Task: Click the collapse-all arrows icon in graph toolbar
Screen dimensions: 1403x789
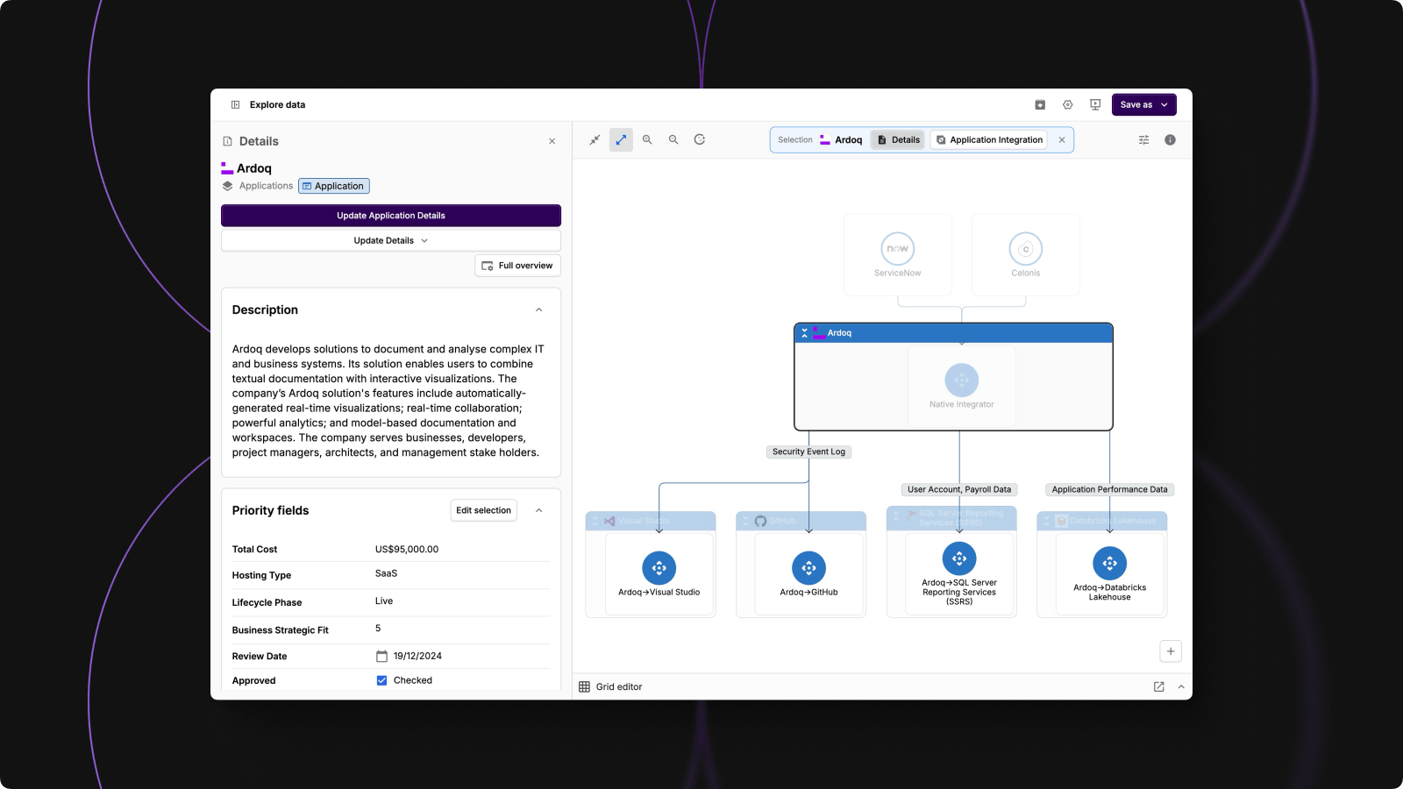Action: (x=595, y=139)
